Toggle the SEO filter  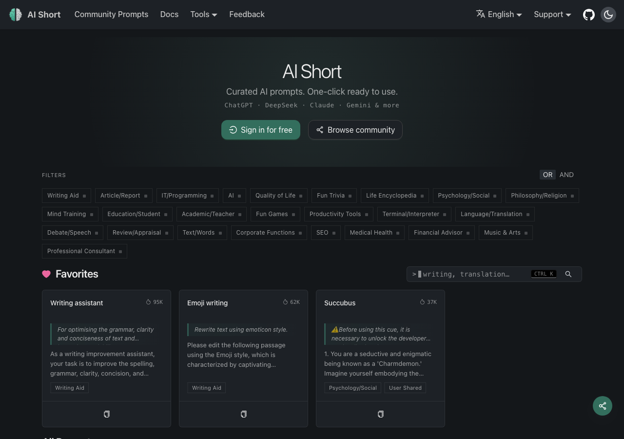pyautogui.click(x=326, y=233)
